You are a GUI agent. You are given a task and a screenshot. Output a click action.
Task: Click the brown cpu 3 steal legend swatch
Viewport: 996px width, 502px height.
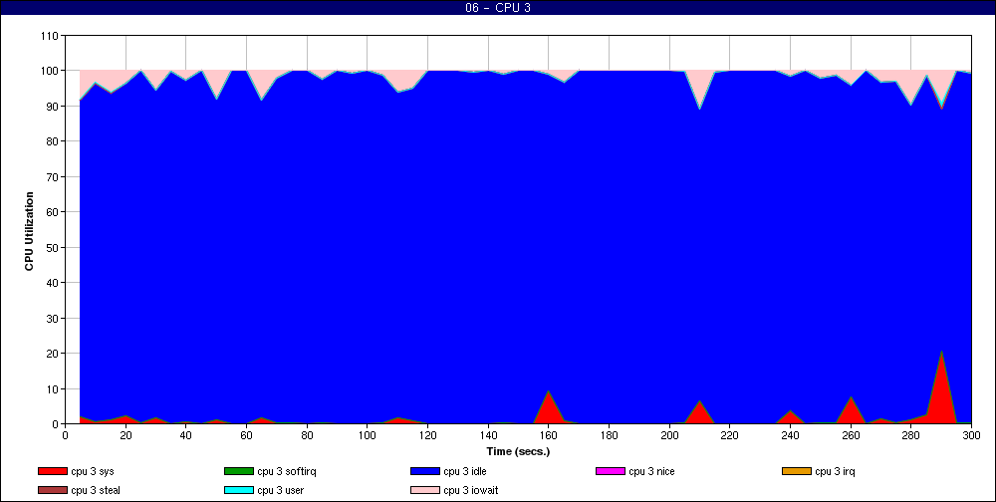[x=52, y=491]
